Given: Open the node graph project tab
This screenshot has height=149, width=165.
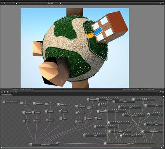Looking at the screenshot, I should coord(6,95).
